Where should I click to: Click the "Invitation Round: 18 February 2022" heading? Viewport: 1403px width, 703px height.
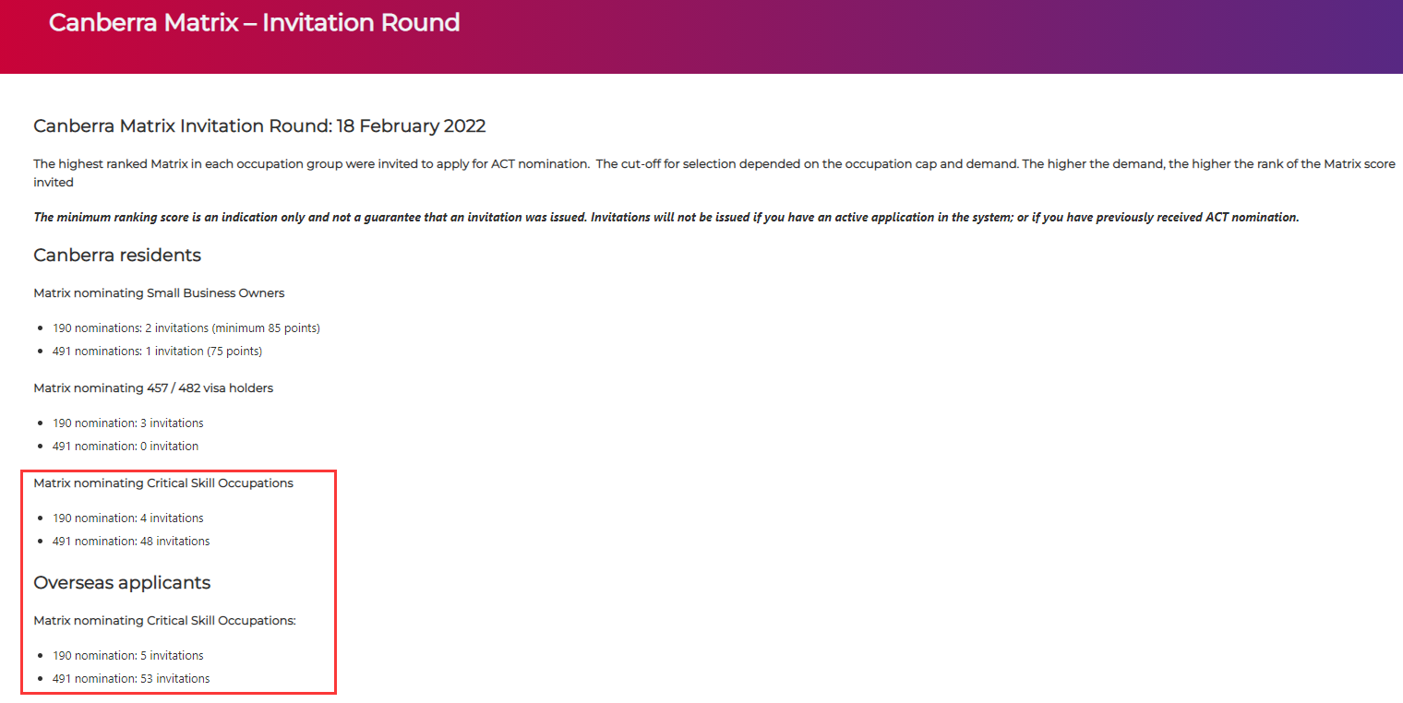pos(259,125)
